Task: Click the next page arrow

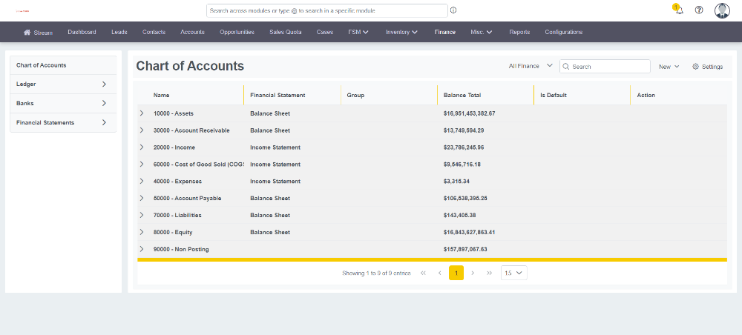Action: pyautogui.click(x=473, y=273)
